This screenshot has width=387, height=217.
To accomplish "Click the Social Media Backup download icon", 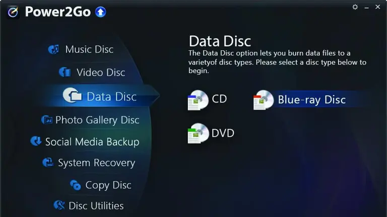I will (x=36, y=141).
